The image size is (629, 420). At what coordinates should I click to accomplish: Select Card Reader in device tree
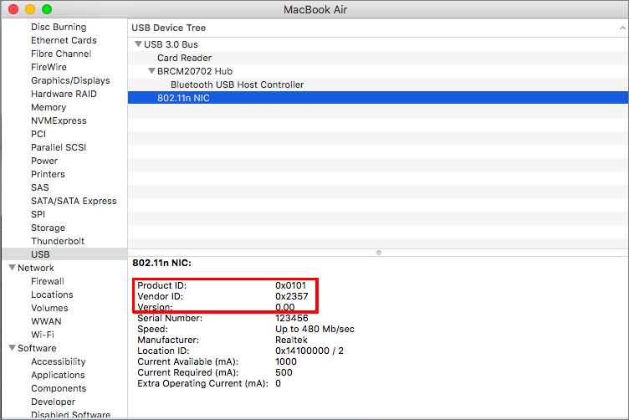(184, 58)
